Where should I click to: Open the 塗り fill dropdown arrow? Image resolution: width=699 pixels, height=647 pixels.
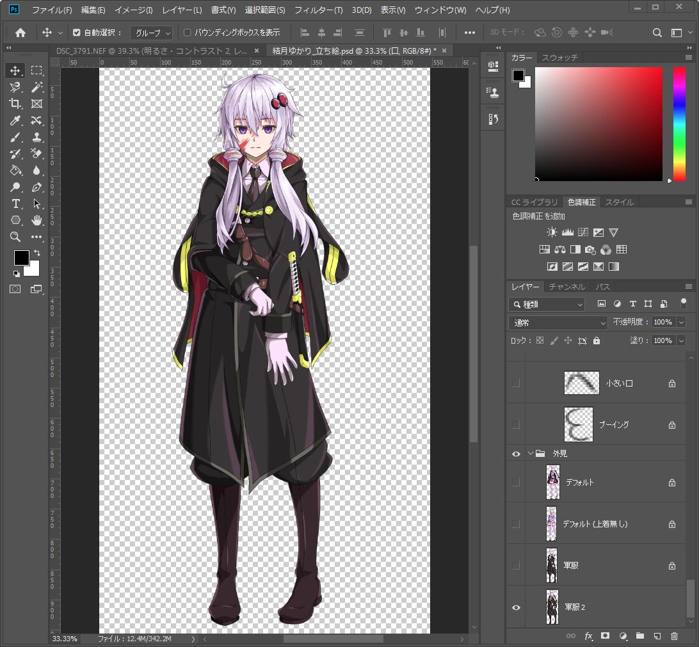tap(681, 340)
